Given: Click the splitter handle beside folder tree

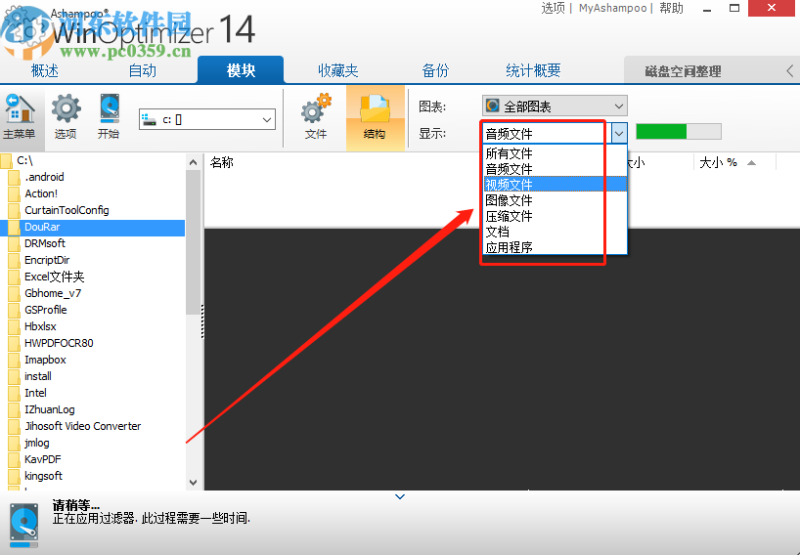Looking at the screenshot, I should pos(202,321).
